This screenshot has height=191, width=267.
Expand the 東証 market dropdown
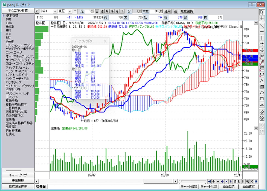click(70, 11)
